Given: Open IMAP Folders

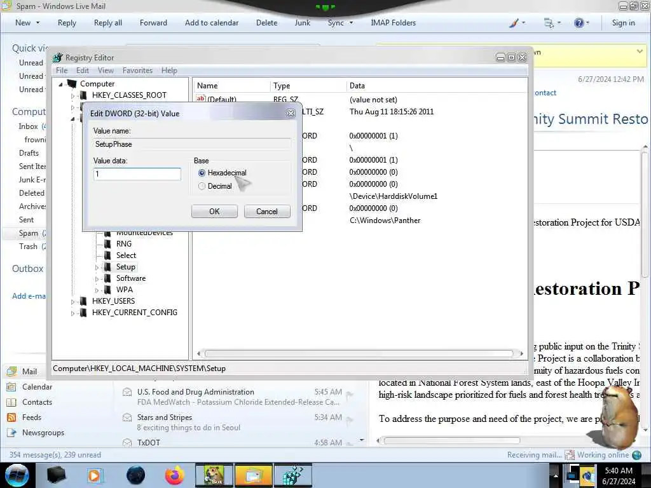Looking at the screenshot, I should click(393, 23).
